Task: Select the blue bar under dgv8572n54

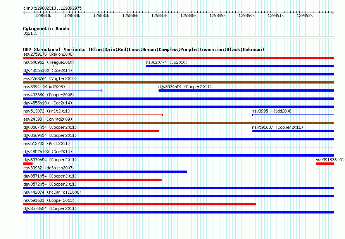Action: click(x=178, y=188)
